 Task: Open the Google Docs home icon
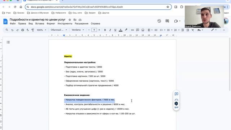click(x=5, y=21)
